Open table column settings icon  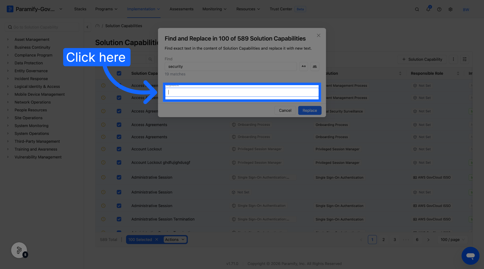pyautogui.click(x=464, y=59)
